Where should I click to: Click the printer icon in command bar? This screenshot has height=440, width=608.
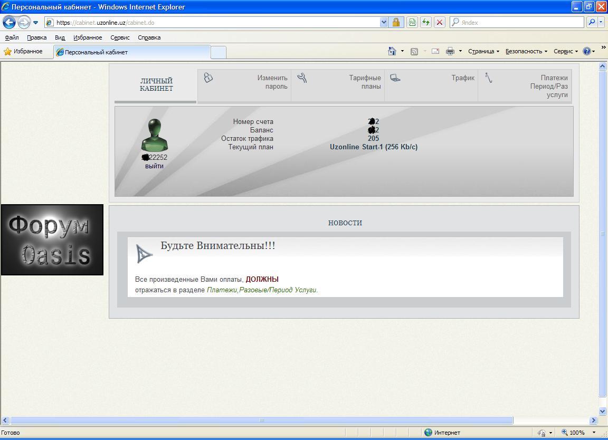click(450, 51)
